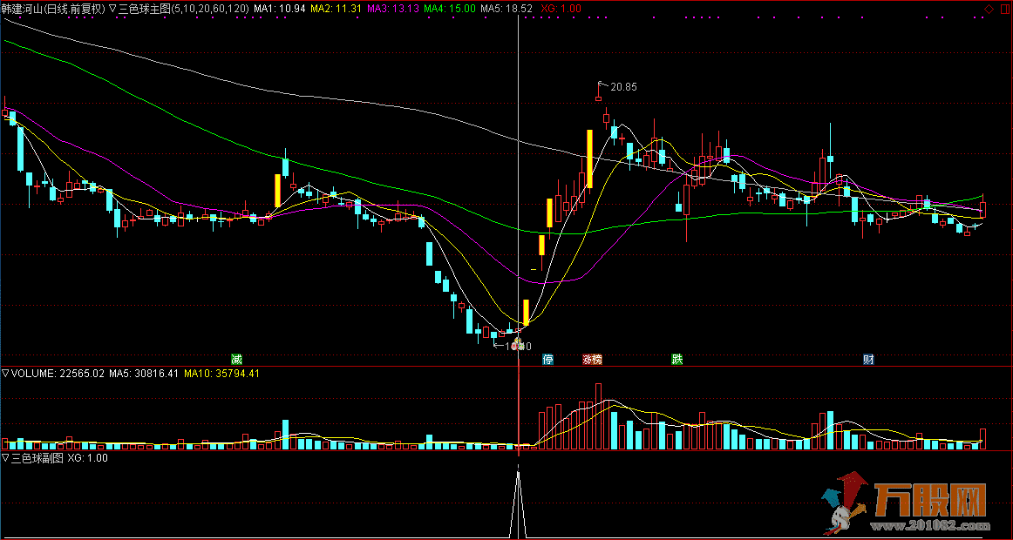Expand the 三色球主图 indicator dropdown triangle
Screen dimensions: 1013x540
[x=112, y=9]
